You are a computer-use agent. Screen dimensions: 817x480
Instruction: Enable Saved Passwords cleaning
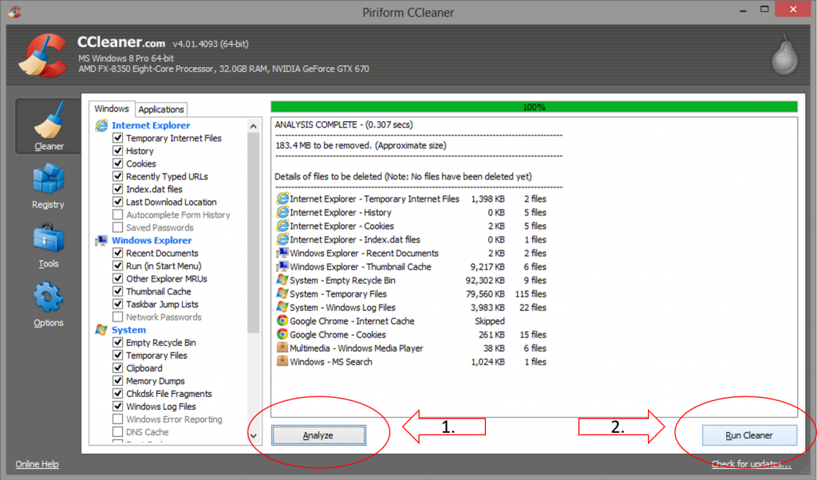pyautogui.click(x=118, y=227)
